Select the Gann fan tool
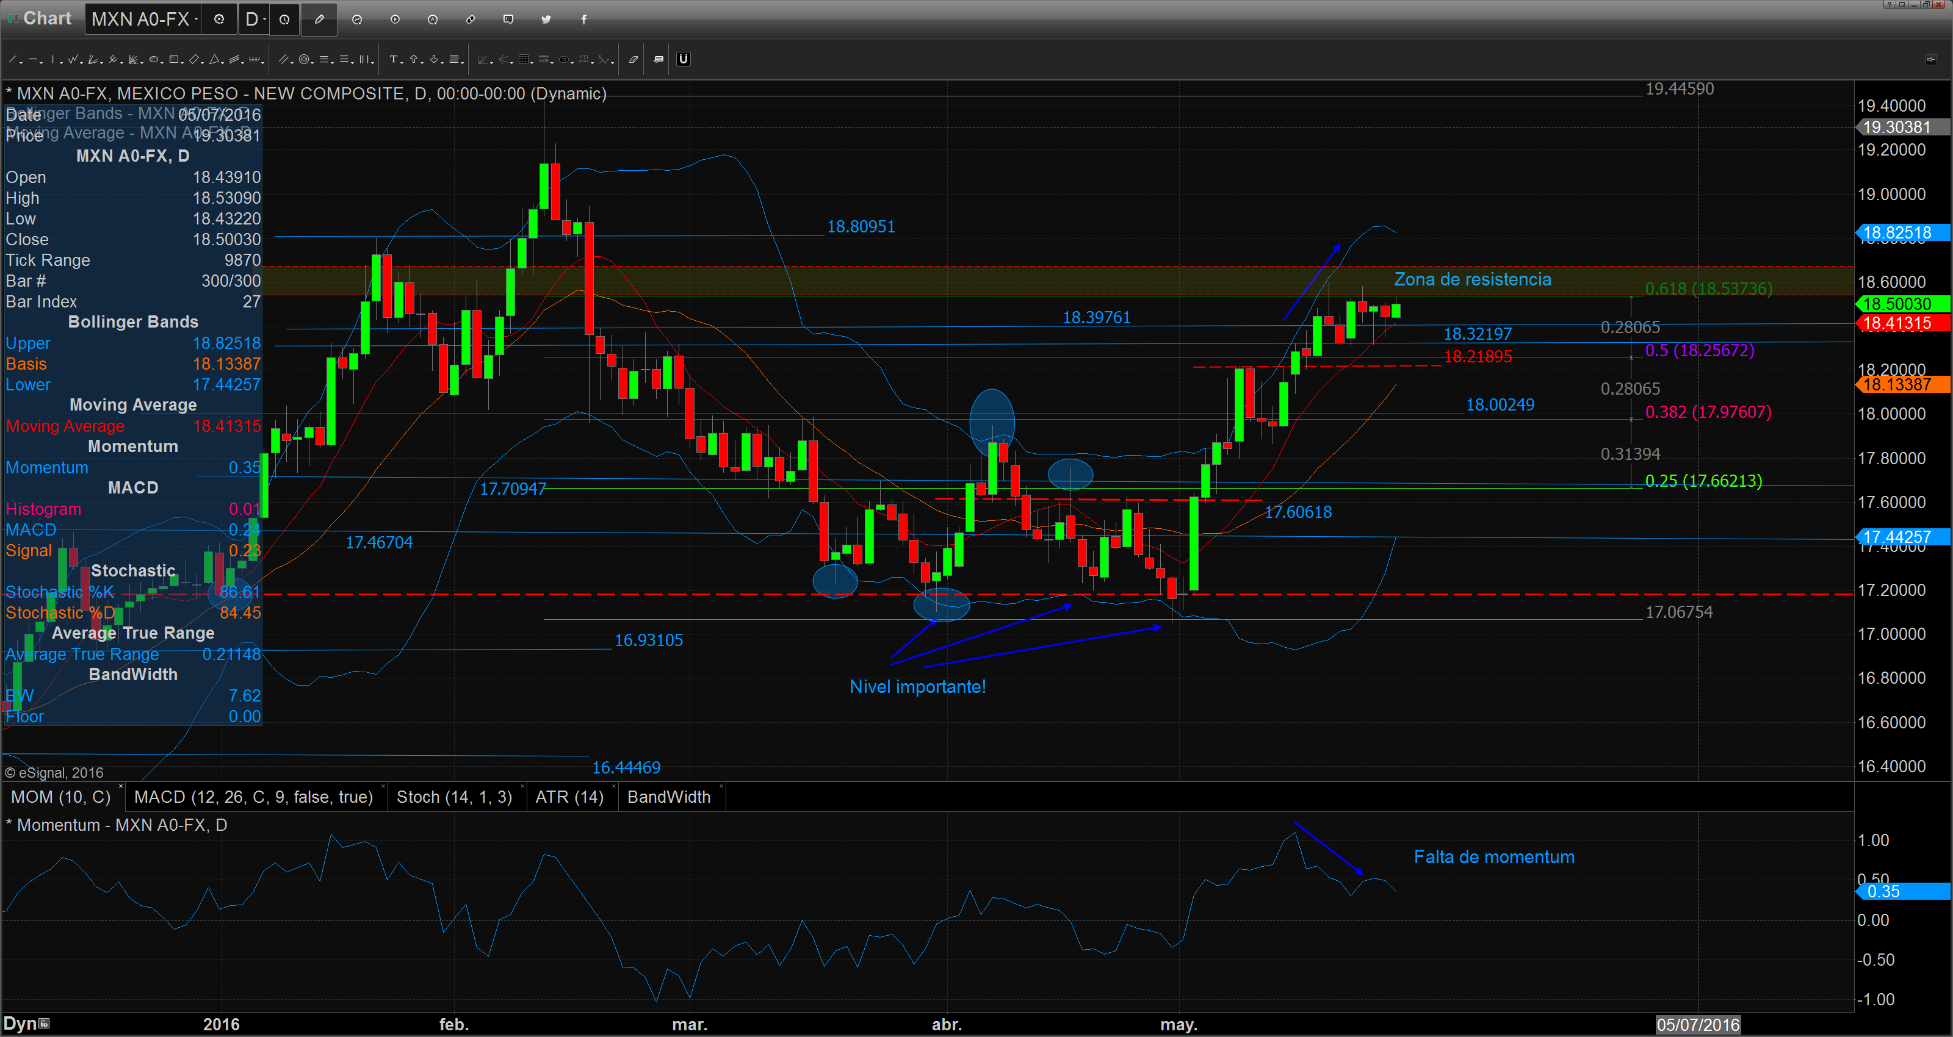The width and height of the screenshot is (1953, 1037). point(93,59)
